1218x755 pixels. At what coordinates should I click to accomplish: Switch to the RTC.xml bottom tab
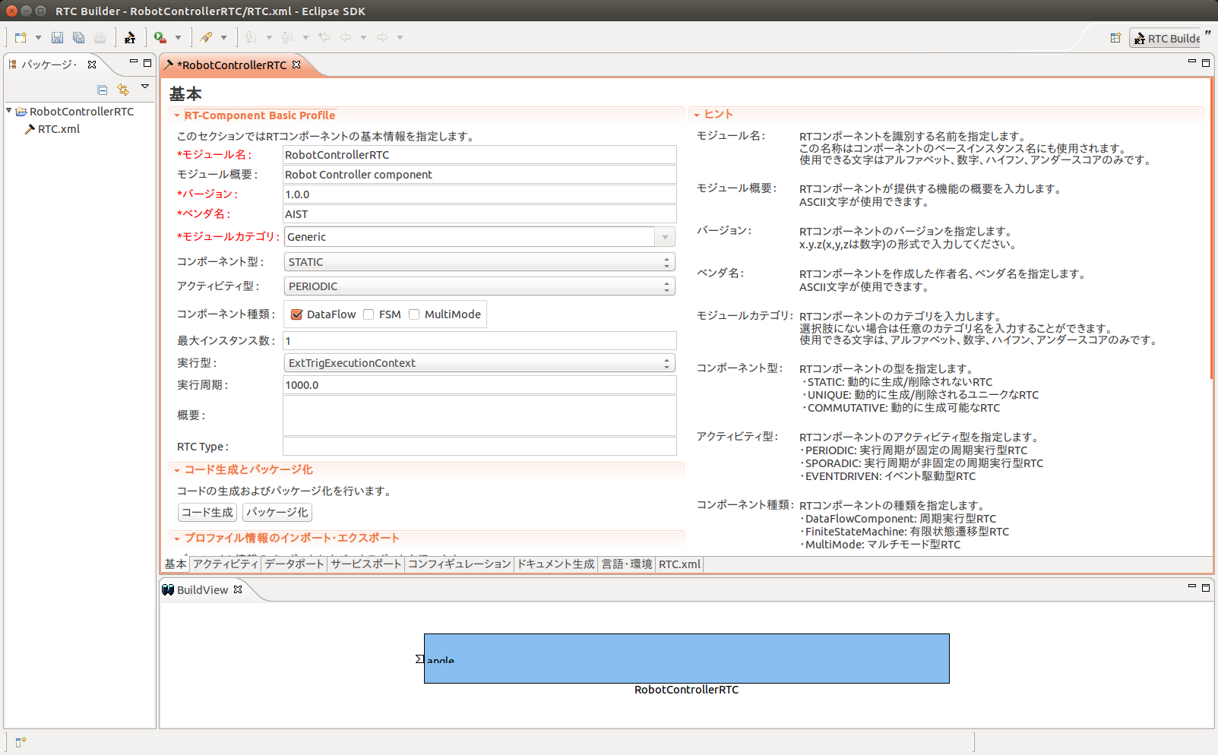coord(679,564)
